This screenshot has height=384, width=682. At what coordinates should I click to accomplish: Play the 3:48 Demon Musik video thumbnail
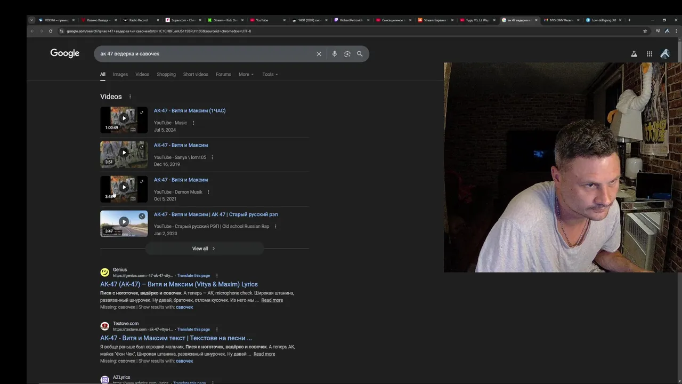point(124,189)
